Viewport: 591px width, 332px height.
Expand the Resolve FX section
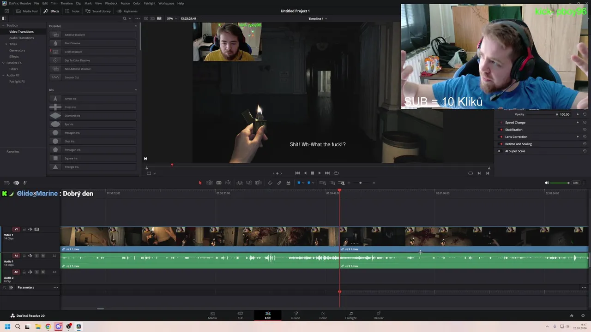tap(3, 63)
